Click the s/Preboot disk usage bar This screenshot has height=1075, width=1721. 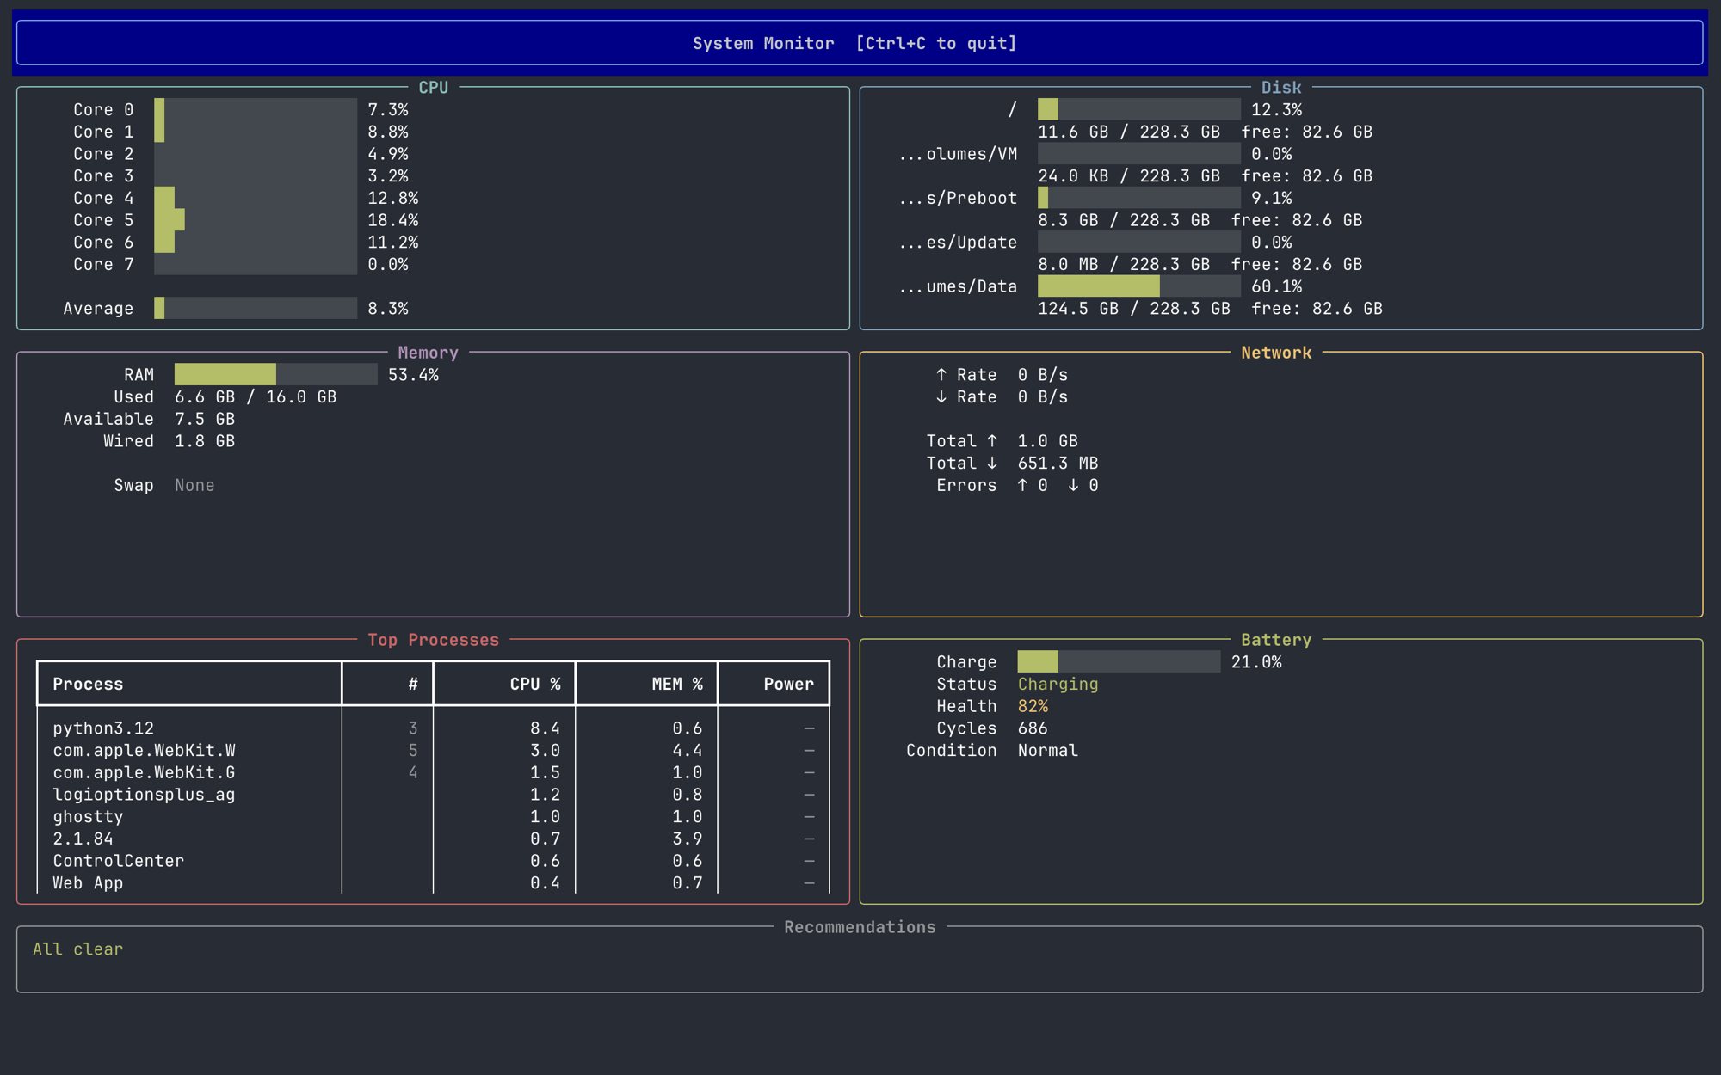click(1139, 198)
